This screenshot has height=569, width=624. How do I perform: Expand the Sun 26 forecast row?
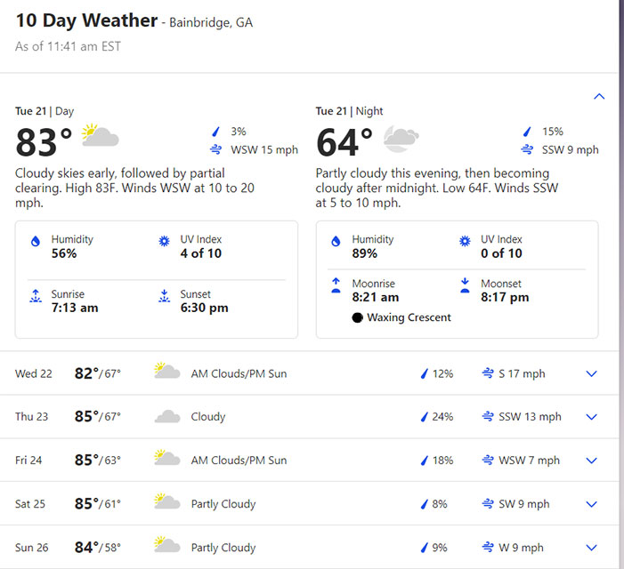(592, 548)
